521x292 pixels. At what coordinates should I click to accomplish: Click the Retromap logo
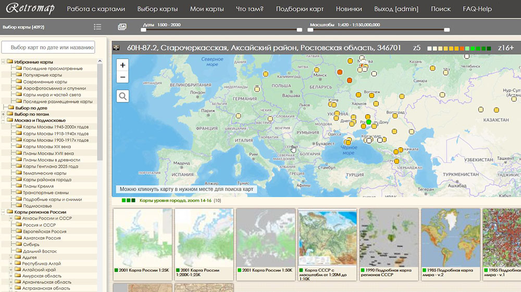coord(29,9)
